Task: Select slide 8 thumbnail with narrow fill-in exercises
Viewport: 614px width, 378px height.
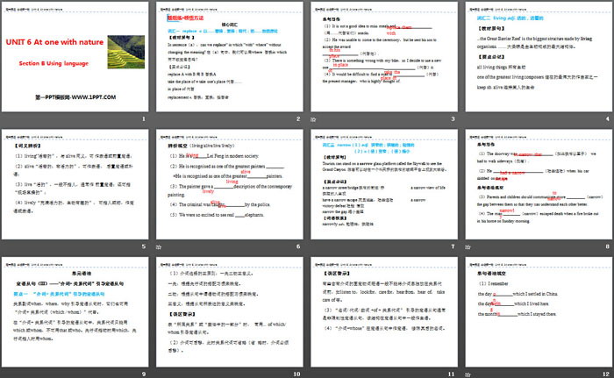Action: pyautogui.click(x=539, y=184)
